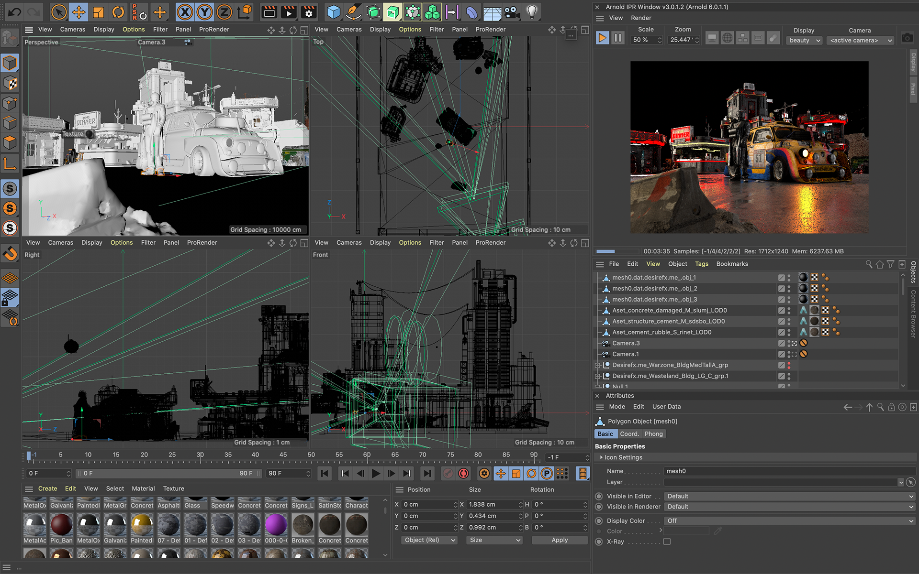Toggle Visible in Editor radio button
The image size is (919, 574).
tap(599, 496)
